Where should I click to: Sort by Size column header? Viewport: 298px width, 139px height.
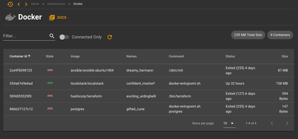coord(285,56)
